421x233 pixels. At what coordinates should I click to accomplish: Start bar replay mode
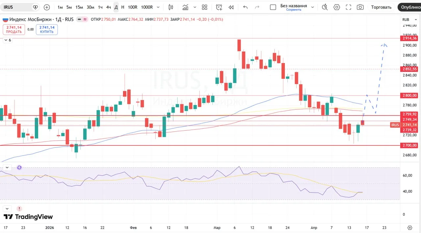231,7
